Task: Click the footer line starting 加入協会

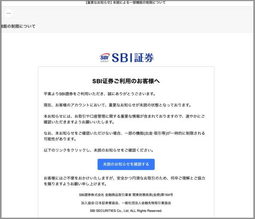Action: pos(126,203)
